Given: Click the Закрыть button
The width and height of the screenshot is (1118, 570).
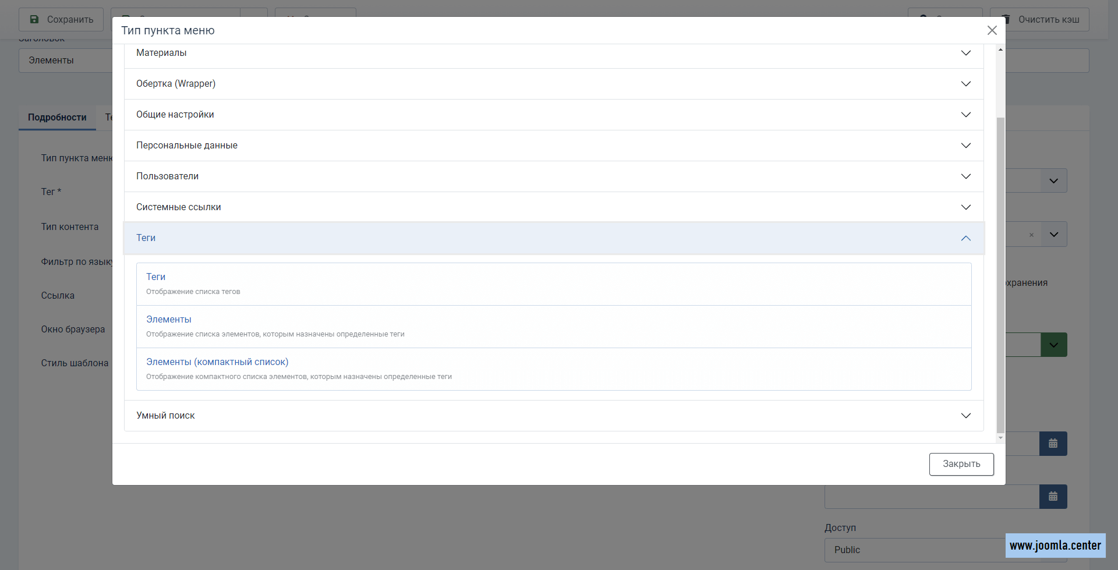Looking at the screenshot, I should (x=961, y=464).
